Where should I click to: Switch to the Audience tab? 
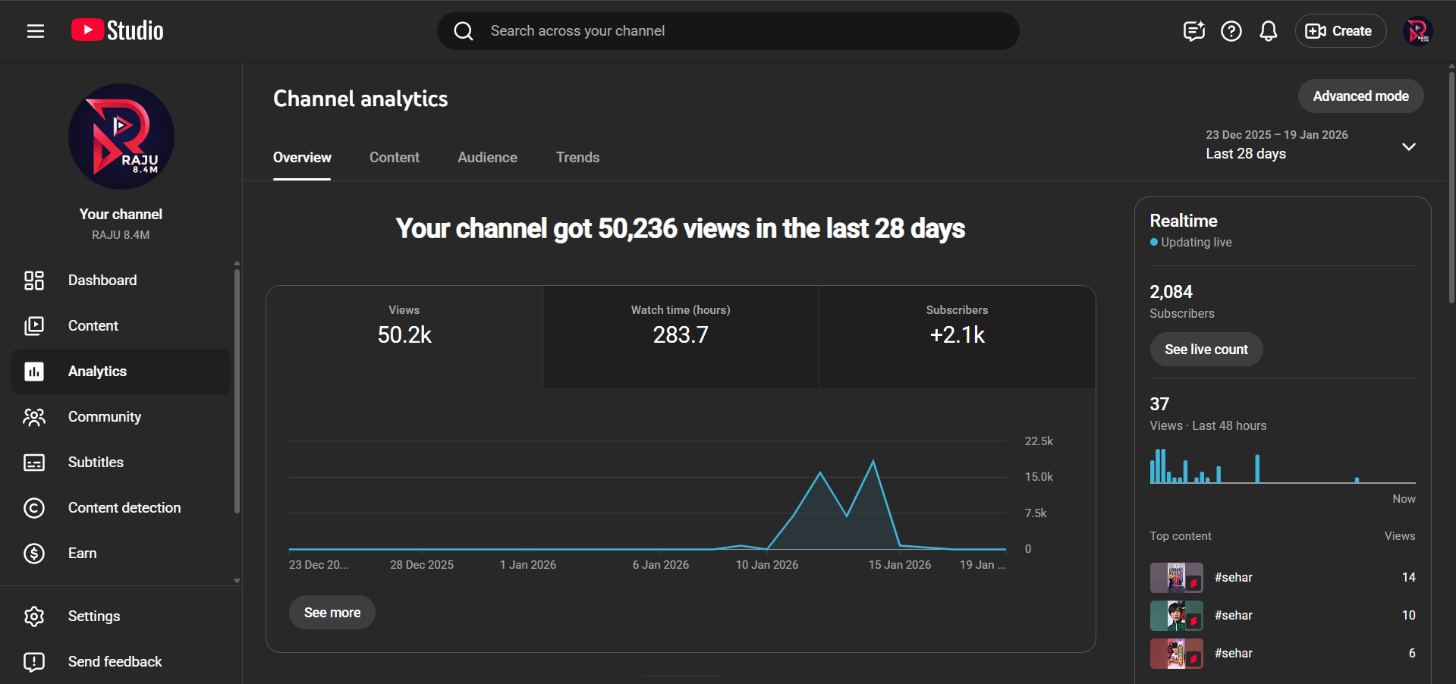coord(487,158)
